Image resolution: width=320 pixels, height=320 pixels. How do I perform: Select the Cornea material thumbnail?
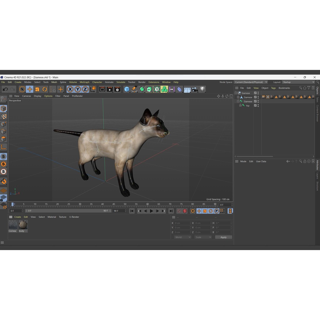click(x=13, y=226)
